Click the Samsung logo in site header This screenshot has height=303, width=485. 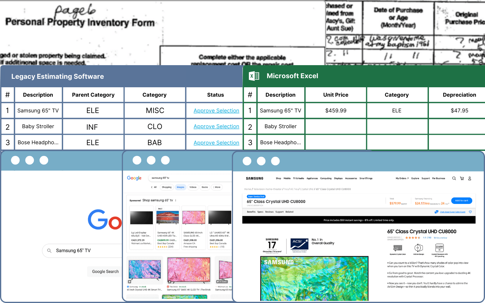point(255,178)
